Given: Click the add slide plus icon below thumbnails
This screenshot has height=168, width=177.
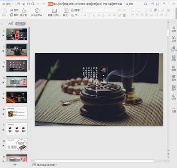Looking at the screenshot, I should point(15,164).
